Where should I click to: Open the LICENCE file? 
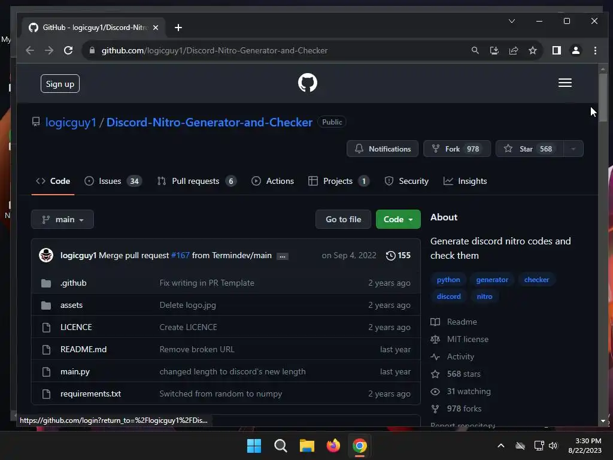click(76, 328)
